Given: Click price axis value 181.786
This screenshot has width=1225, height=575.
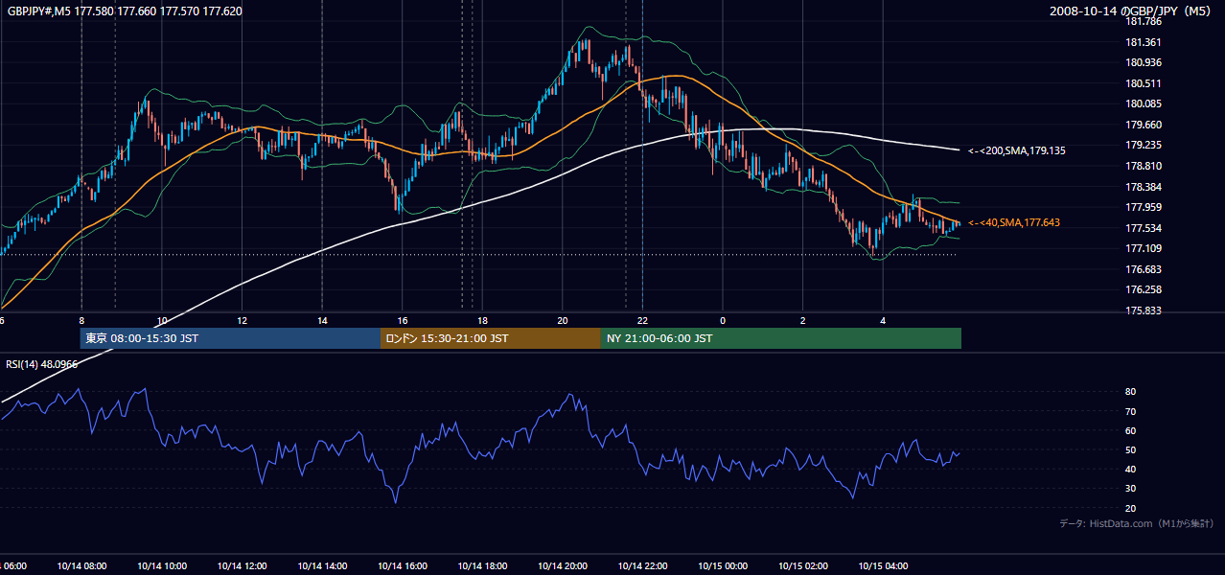Looking at the screenshot, I should (1144, 21).
